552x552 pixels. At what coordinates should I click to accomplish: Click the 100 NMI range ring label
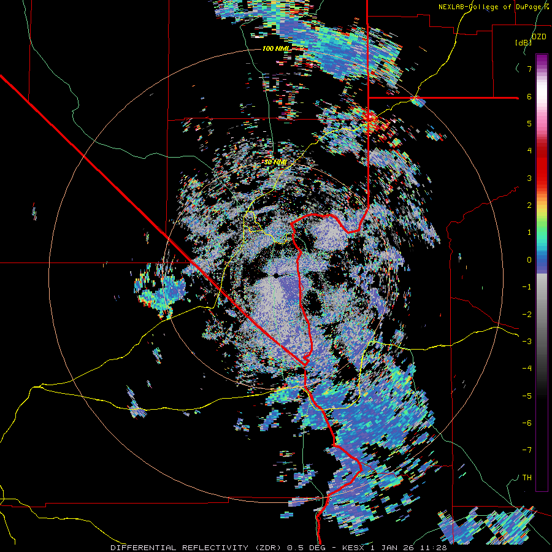[275, 48]
